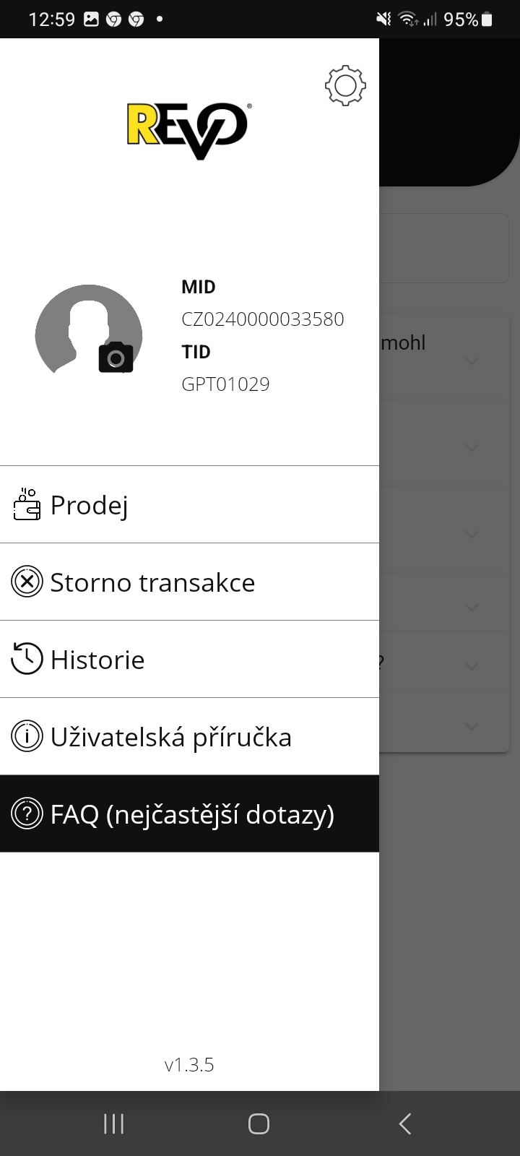Screen dimensions: 520x1156
Task: Click the clock icon beside Historie
Action: [x=27, y=659]
